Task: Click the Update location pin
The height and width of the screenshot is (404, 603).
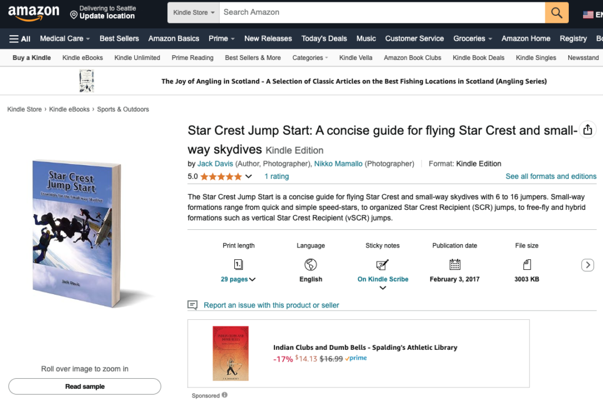Action: (74, 14)
